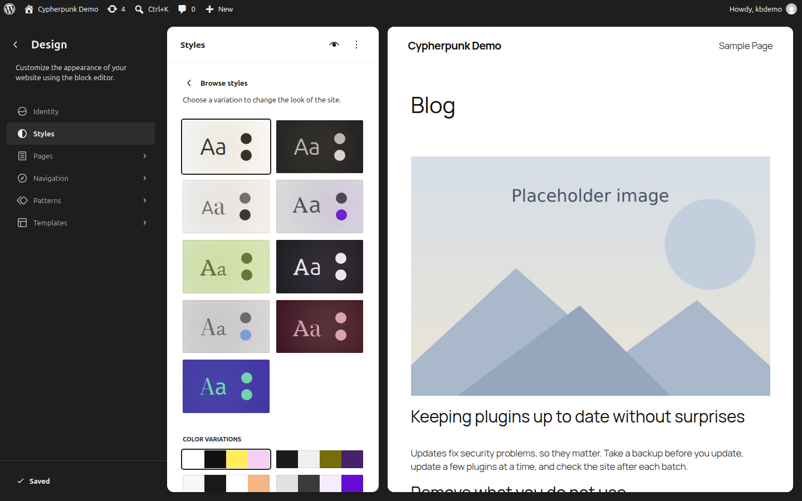This screenshot has width=802, height=501.
Task: Open the Styles more options menu
Action: 356,45
